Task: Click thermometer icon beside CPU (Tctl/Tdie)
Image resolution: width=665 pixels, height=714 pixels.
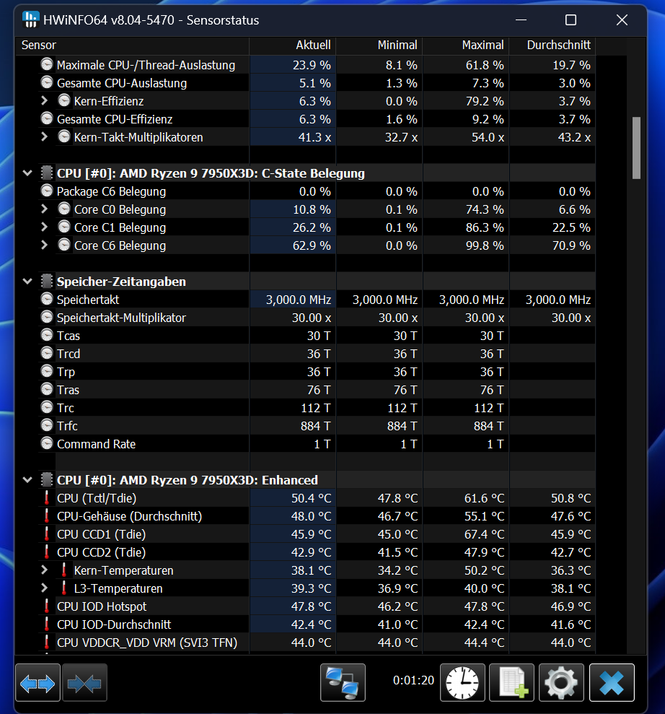Action: click(46, 497)
